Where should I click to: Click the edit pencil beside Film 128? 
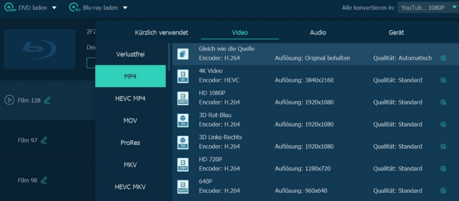tap(47, 100)
